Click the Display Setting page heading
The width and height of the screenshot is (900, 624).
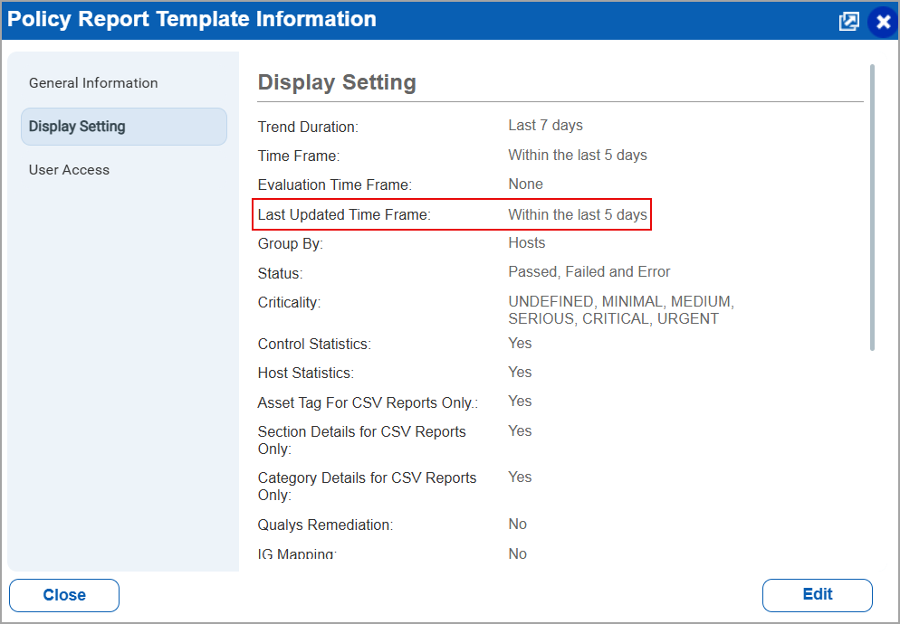click(336, 82)
